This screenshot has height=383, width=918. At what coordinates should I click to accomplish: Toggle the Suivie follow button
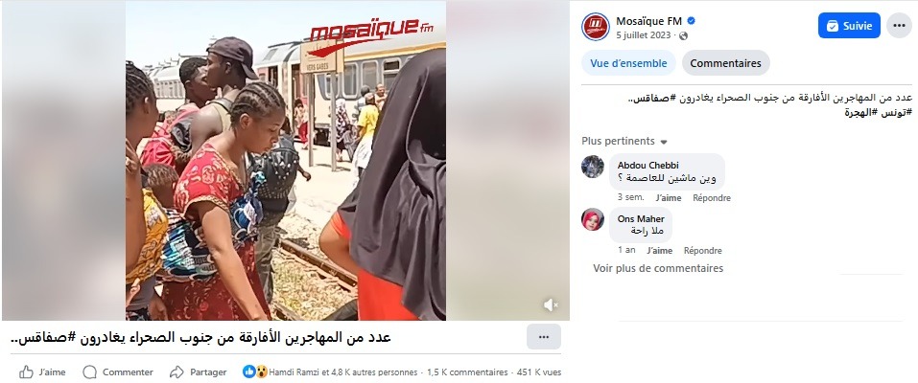(849, 26)
